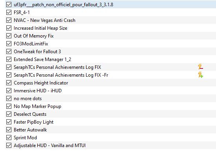Uncheck SeraphTCs Personal Achievements Log FIX -Fr
This screenshot has width=216, height=151.
pos(9,75)
